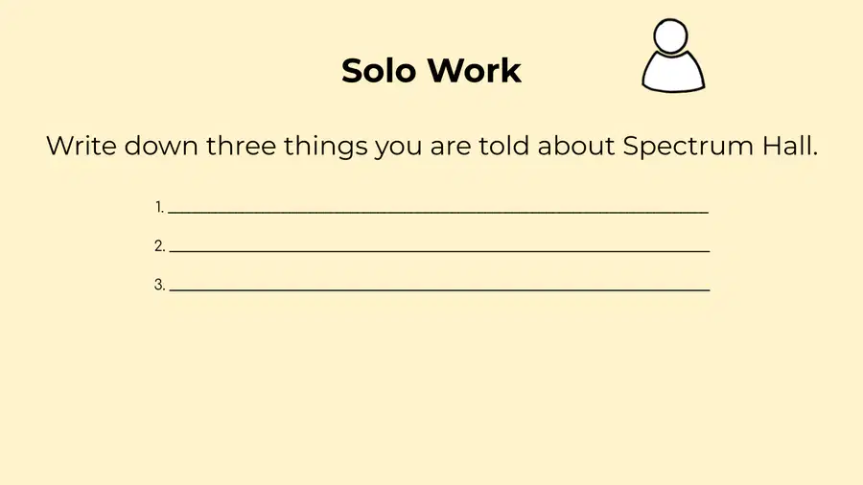This screenshot has width=863, height=485.
Task: Click the third blank answer line
Action: click(x=439, y=288)
